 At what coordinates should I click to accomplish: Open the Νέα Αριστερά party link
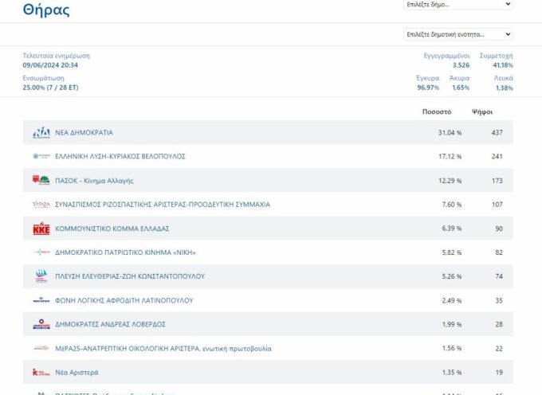tap(77, 372)
